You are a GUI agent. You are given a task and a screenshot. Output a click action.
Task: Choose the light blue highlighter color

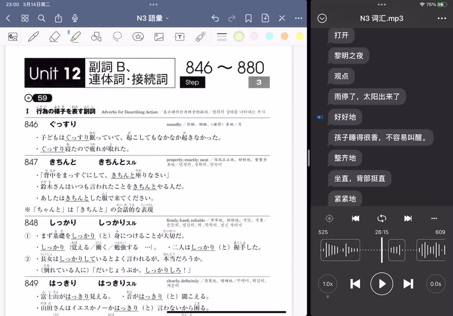tap(269, 36)
